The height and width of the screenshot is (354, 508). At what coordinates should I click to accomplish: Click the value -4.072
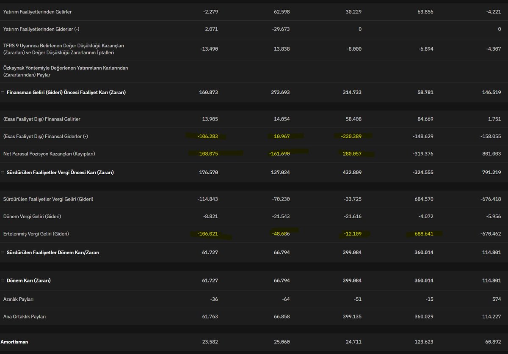[x=425, y=217]
